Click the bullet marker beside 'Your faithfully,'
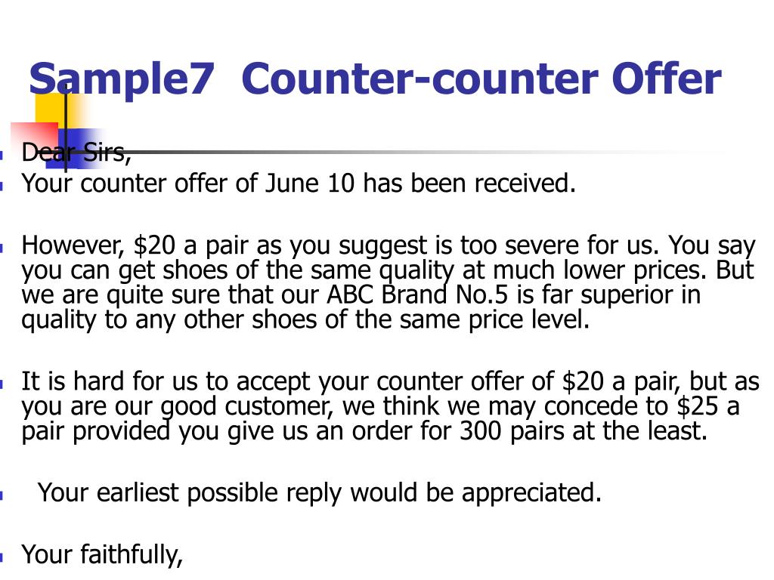The image size is (774, 580). tap(2, 558)
